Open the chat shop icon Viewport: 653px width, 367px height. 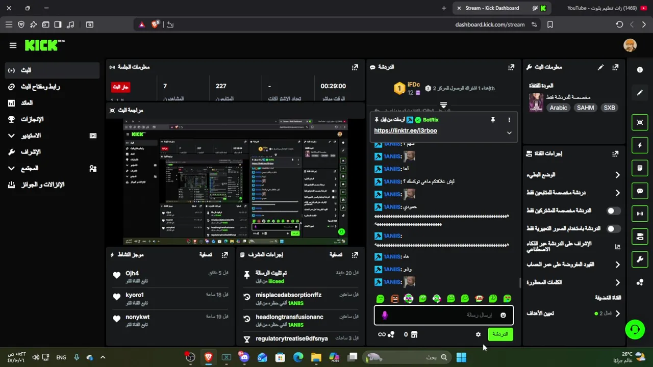(414, 334)
